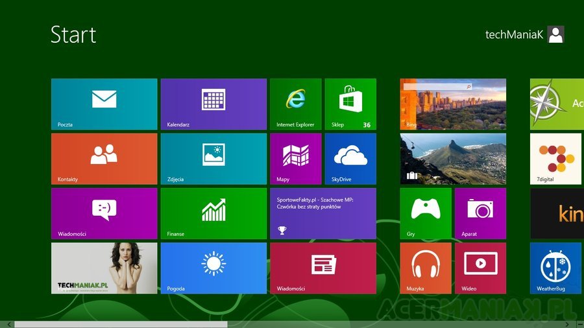Open the Mapy maps tile
The width and height of the screenshot is (584, 328).
(x=296, y=159)
